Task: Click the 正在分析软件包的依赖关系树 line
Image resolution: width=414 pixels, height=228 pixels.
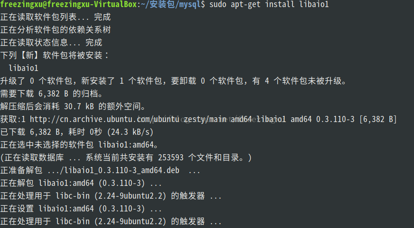Action: click(x=55, y=30)
